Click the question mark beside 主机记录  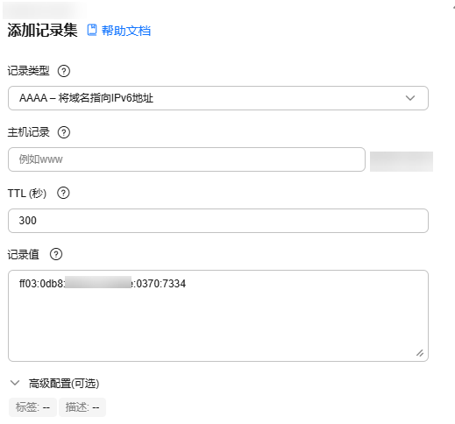tap(64, 132)
